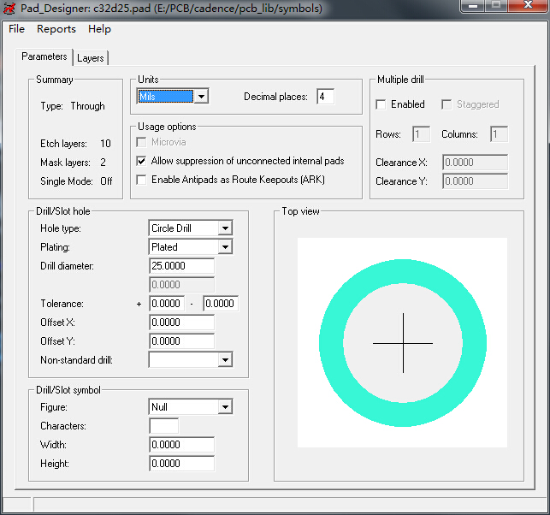Click the drill symbol Height field
550x515 pixels.
(181, 464)
